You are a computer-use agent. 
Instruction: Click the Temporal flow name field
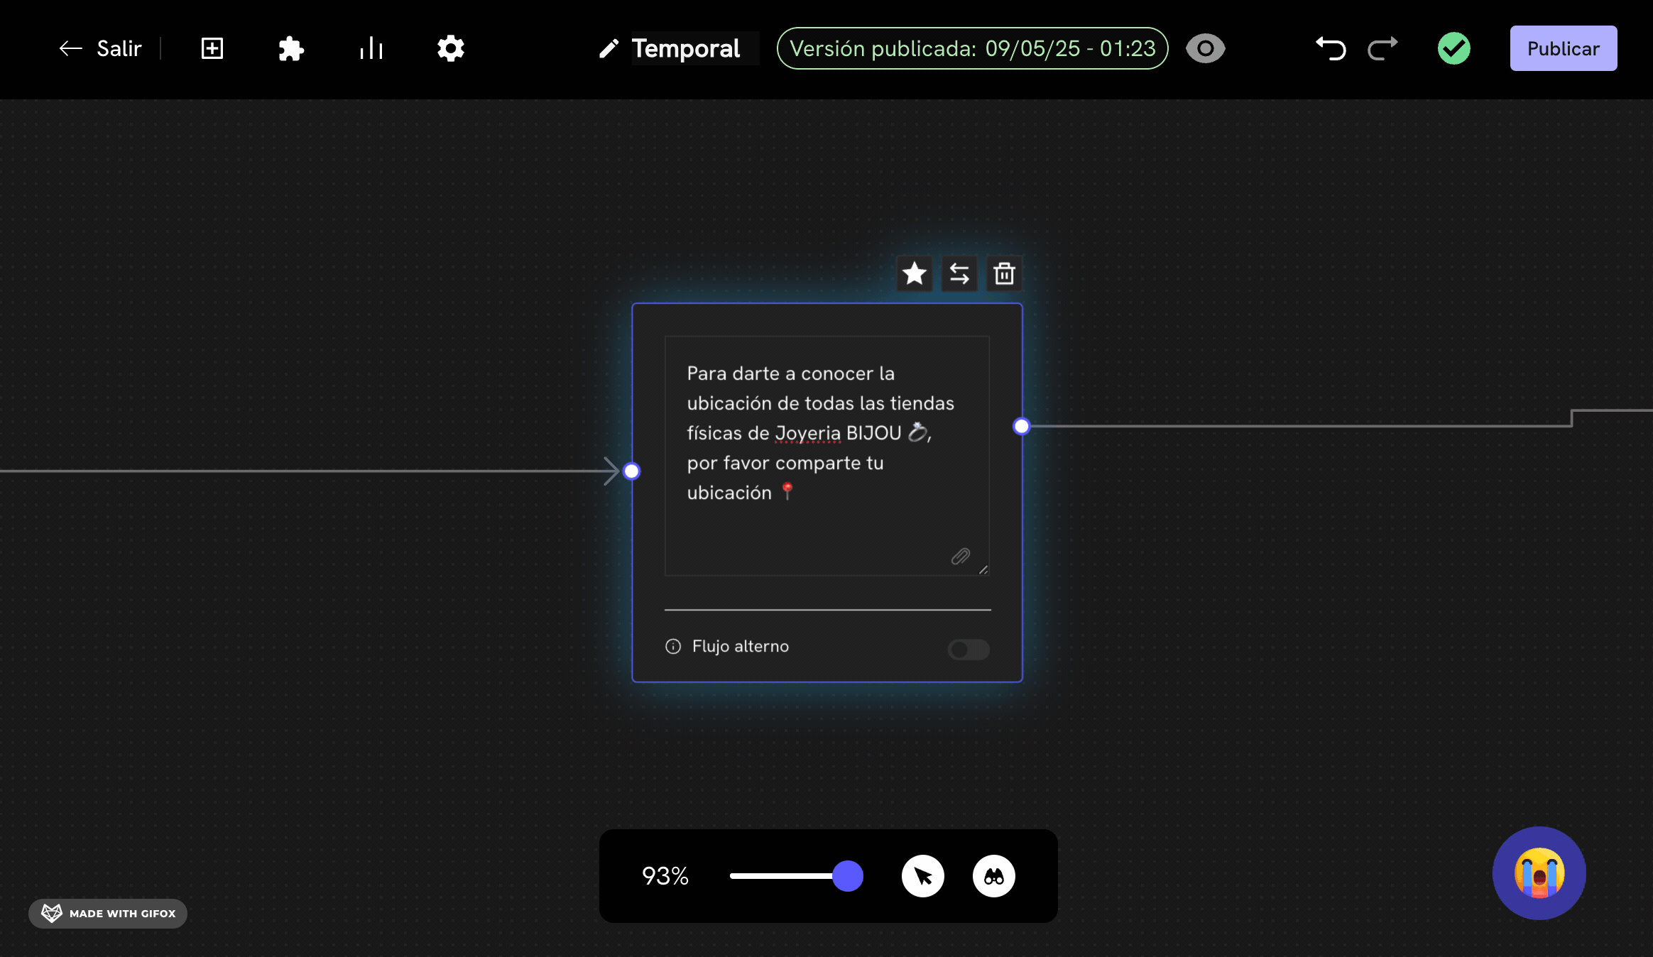point(686,48)
